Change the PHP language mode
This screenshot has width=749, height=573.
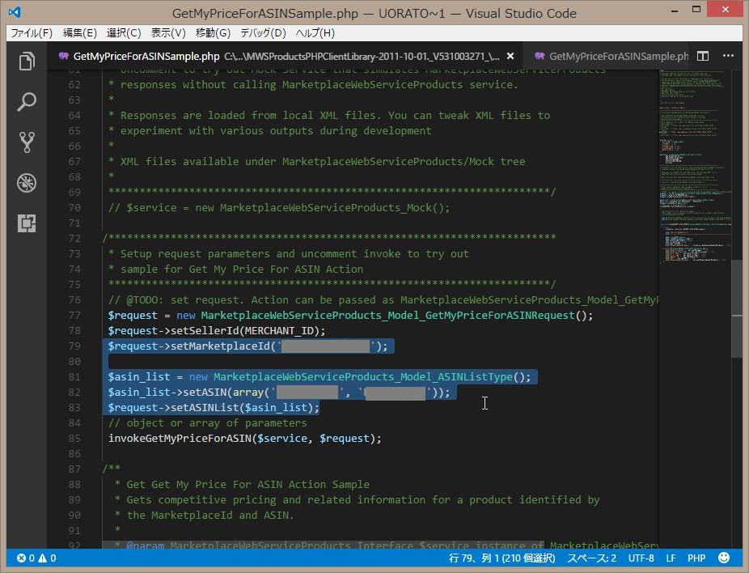[696, 558]
